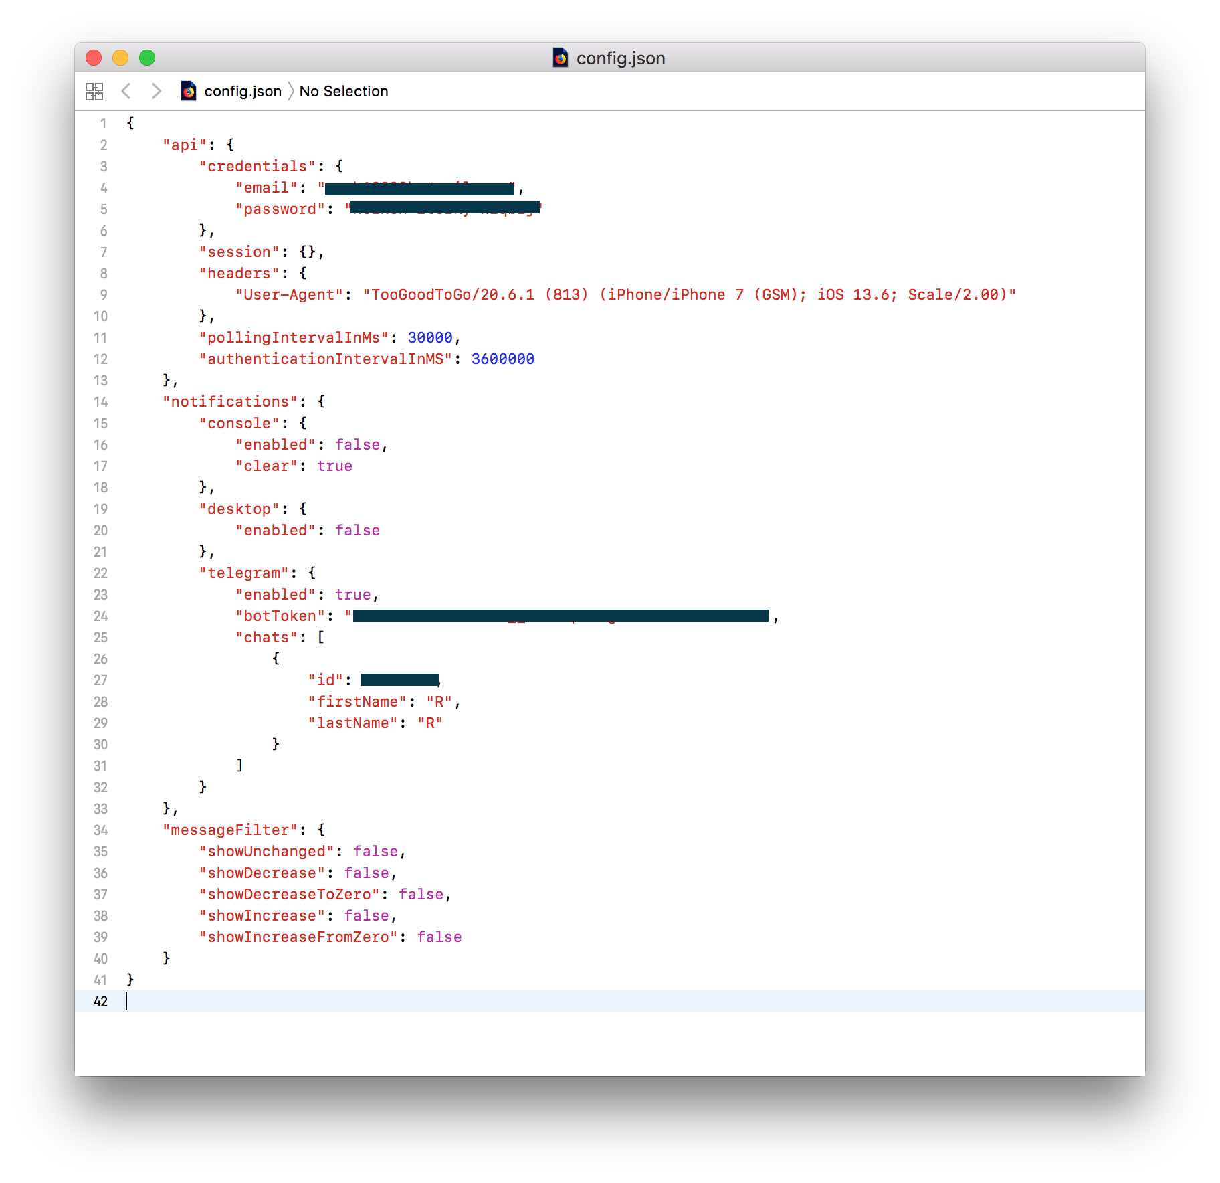Click the config.json title in the jump bar
Image resolution: width=1220 pixels, height=1183 pixels.
(x=242, y=90)
